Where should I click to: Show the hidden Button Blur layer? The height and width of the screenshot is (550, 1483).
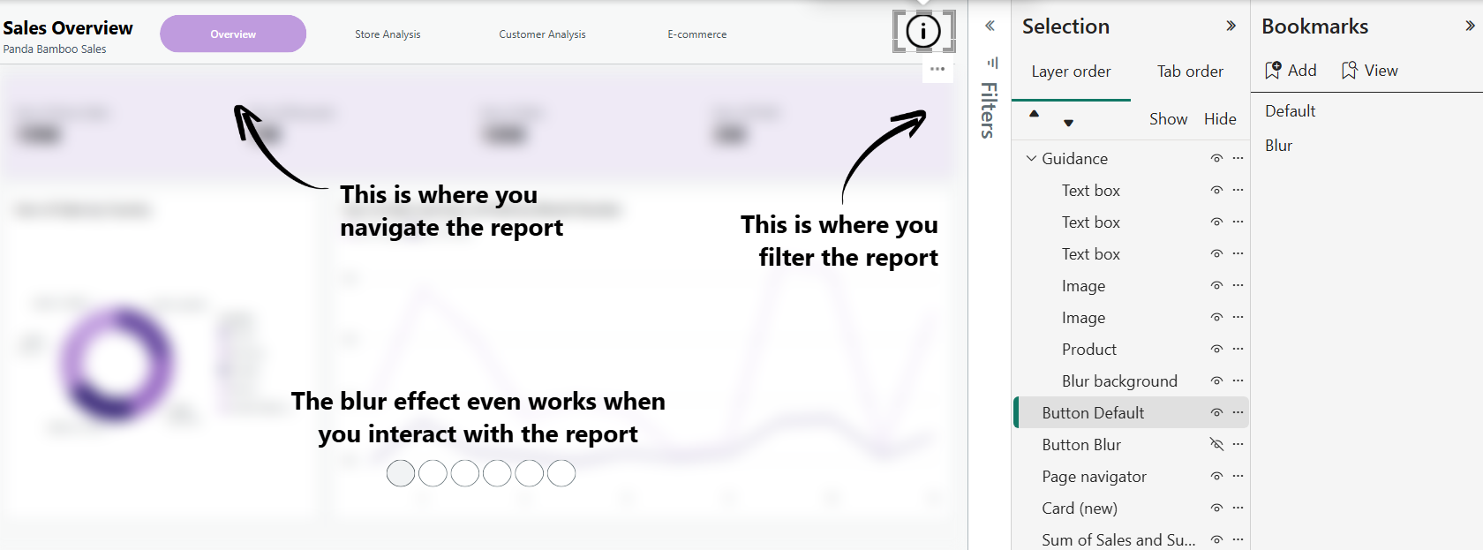coord(1216,444)
